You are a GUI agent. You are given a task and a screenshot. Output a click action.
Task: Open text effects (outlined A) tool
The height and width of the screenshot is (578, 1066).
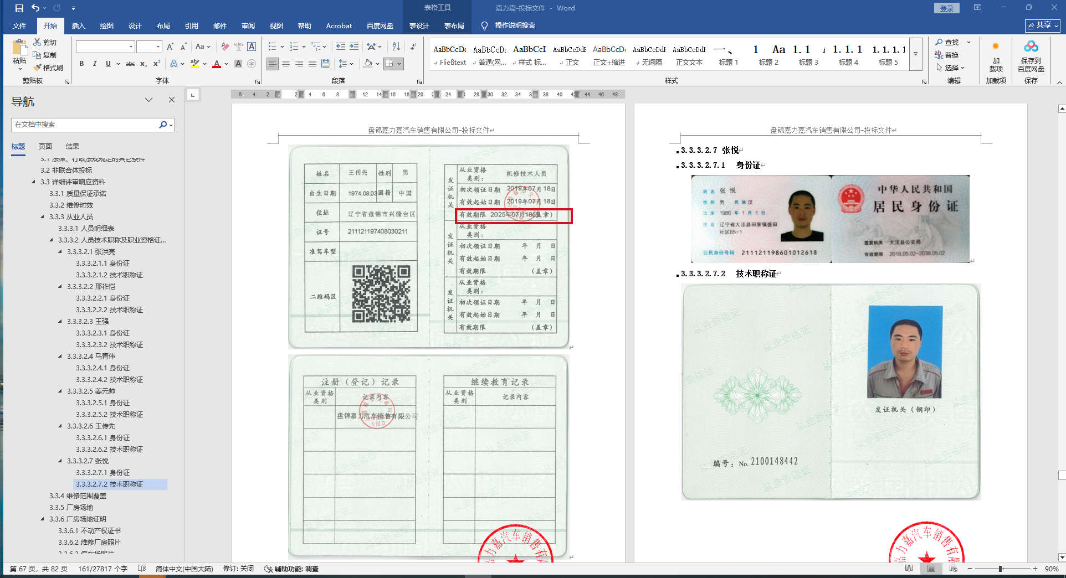point(174,64)
